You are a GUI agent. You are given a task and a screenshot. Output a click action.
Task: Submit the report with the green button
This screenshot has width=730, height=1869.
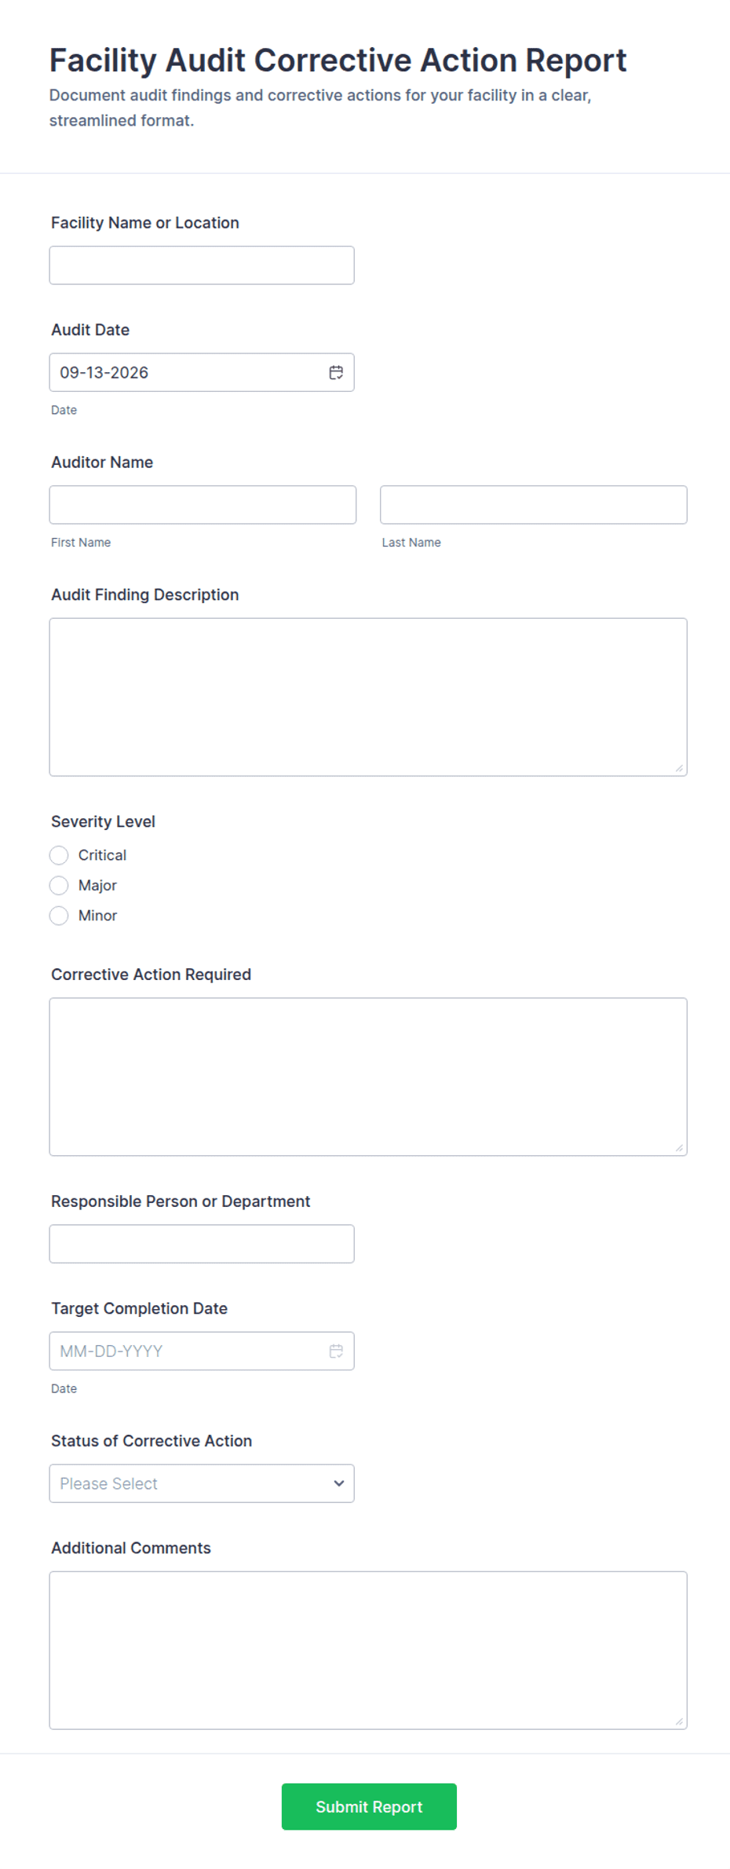[369, 1806]
